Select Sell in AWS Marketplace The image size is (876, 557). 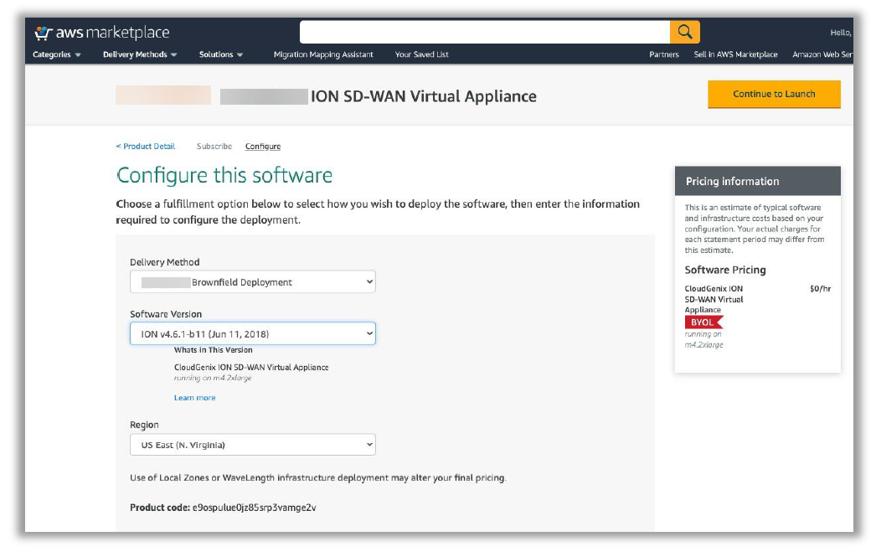click(x=735, y=54)
